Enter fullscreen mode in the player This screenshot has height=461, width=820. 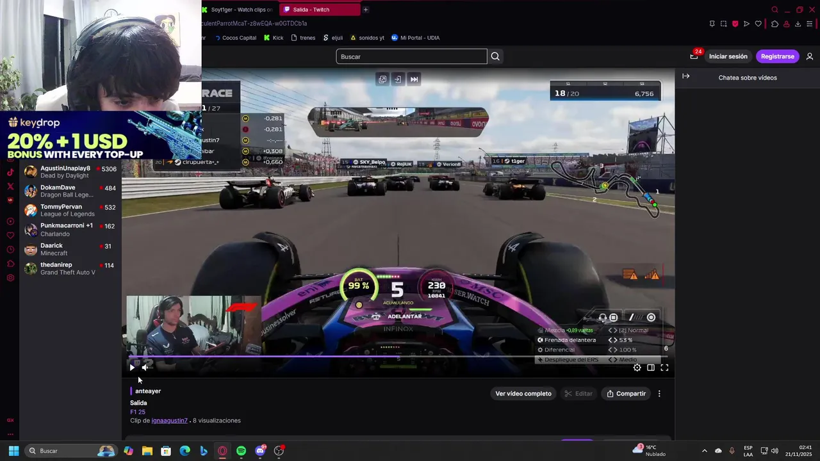(664, 368)
